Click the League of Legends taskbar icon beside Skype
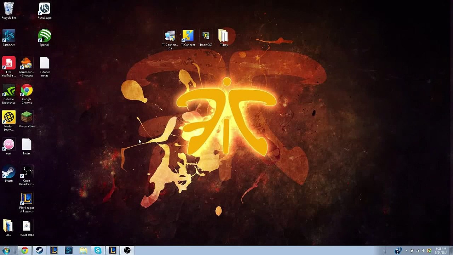The width and height of the screenshot is (453, 255). click(x=112, y=250)
